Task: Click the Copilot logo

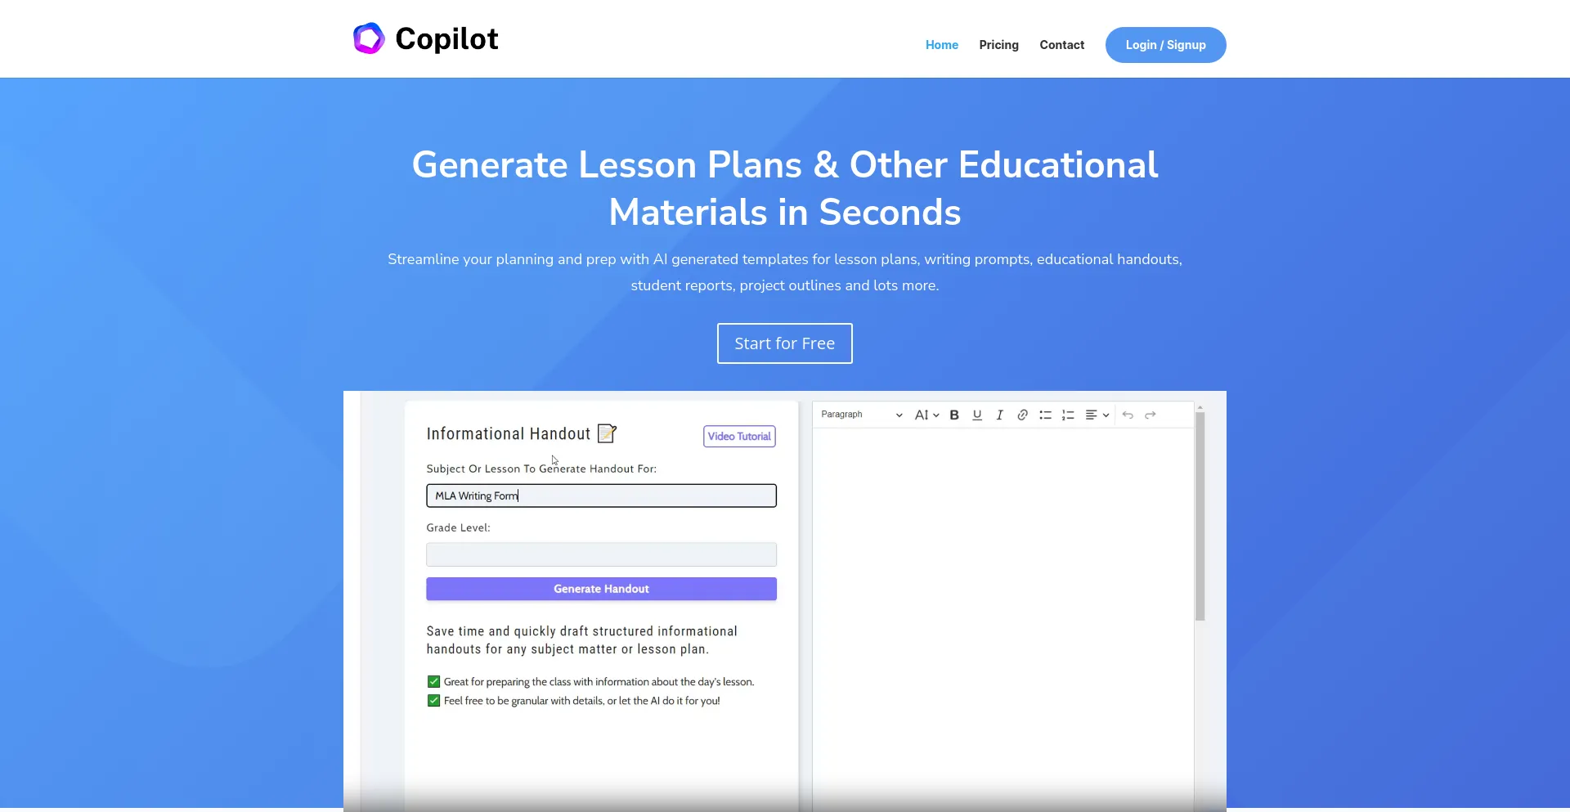Action: 425,38
